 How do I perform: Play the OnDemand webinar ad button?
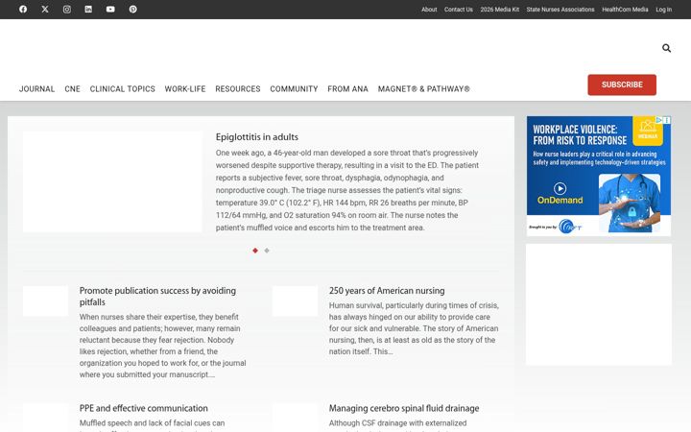point(560,189)
